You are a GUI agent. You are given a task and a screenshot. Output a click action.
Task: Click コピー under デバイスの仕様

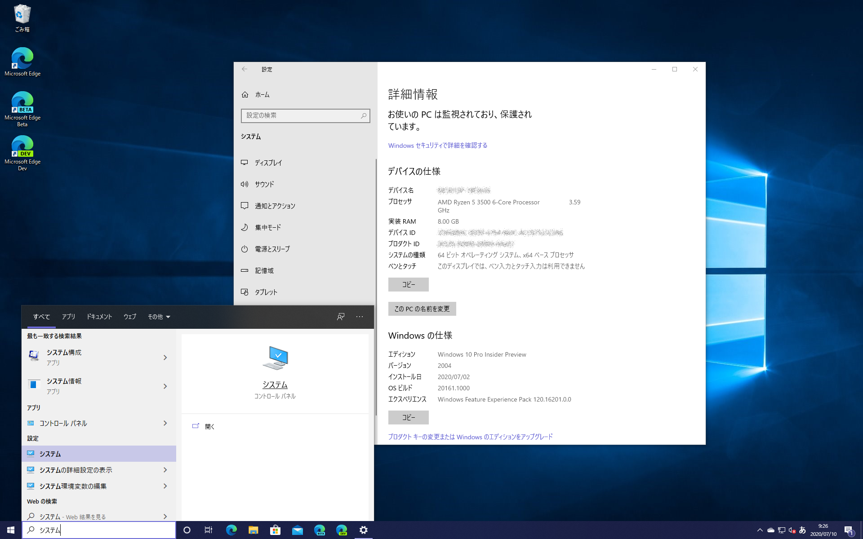coord(409,284)
